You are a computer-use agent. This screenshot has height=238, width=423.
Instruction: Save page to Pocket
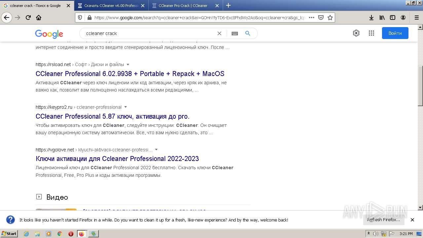tap(321, 18)
